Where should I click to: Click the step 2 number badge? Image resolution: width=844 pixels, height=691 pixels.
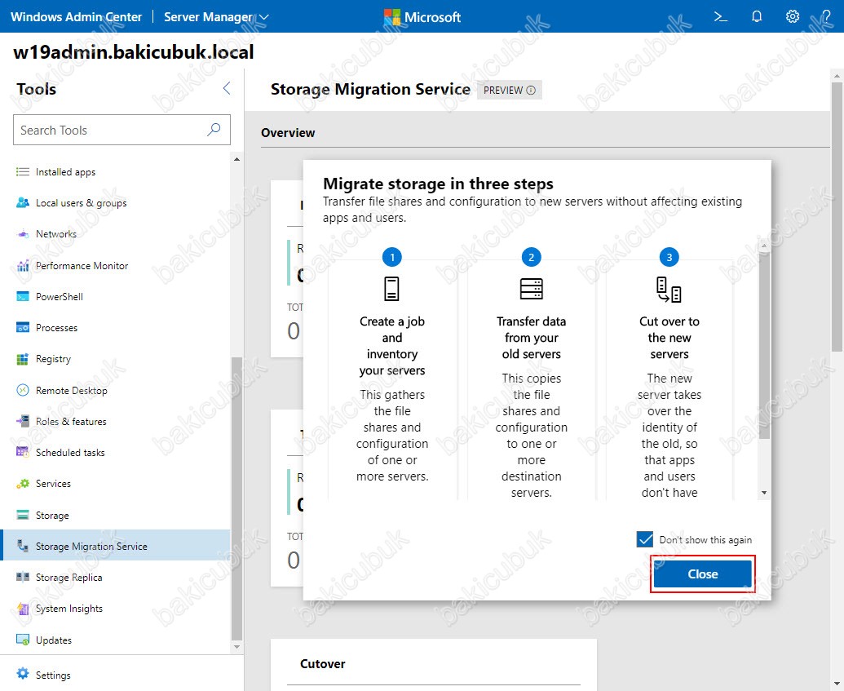point(531,257)
